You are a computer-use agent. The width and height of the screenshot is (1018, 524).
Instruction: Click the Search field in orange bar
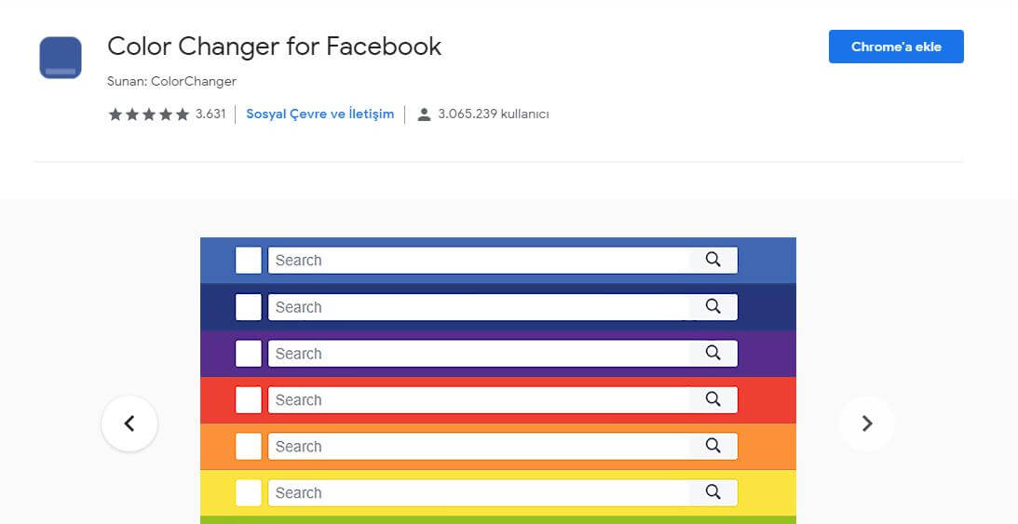(x=479, y=446)
